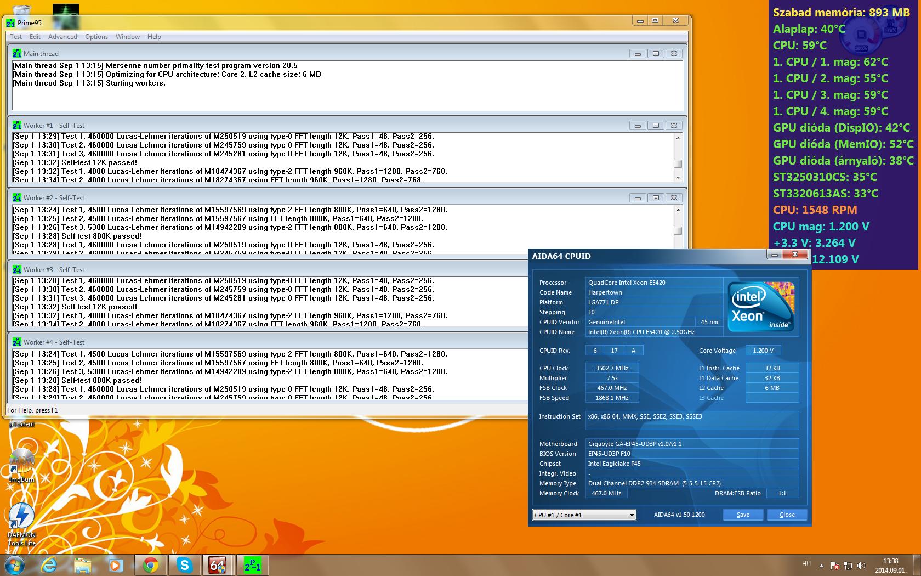Open the ImgBurn desktop shortcut
Screen dimensions: 921x576
22,466
